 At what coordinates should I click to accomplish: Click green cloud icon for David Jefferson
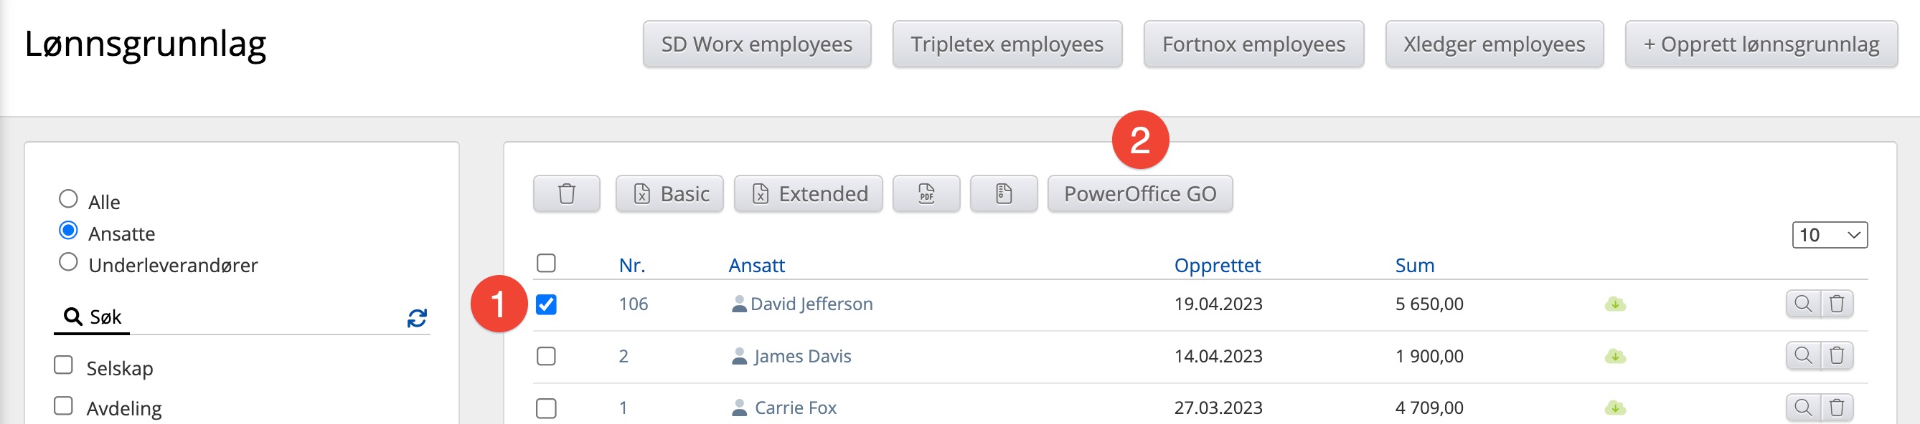point(1614,304)
